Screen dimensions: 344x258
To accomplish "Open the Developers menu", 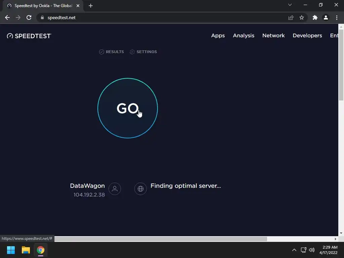I will tap(307, 36).
